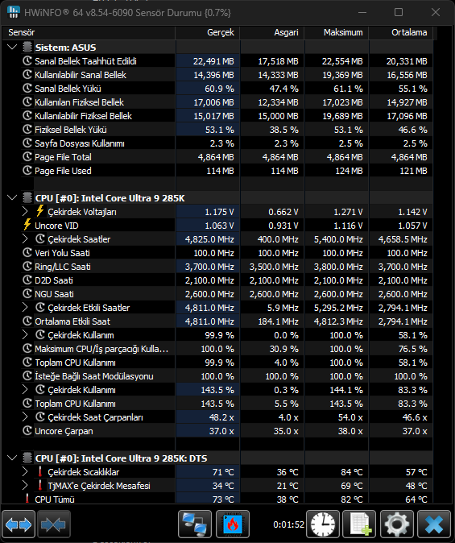
Task: Reset the elapsed time clock icon
Action: pyautogui.click(x=323, y=524)
